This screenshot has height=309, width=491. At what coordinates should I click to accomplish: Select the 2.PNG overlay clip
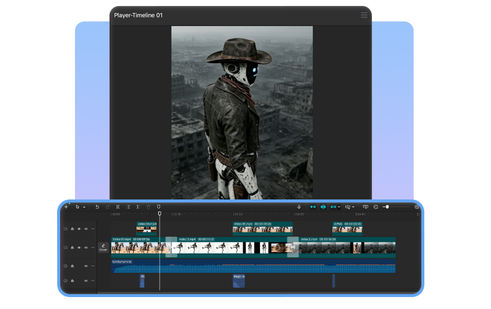click(x=347, y=229)
